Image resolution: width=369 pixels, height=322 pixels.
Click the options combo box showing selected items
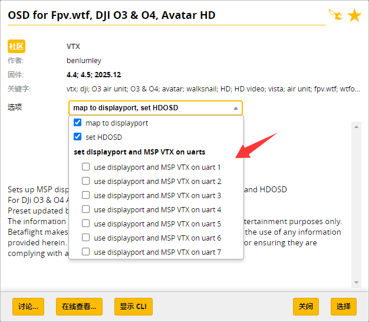(156, 108)
